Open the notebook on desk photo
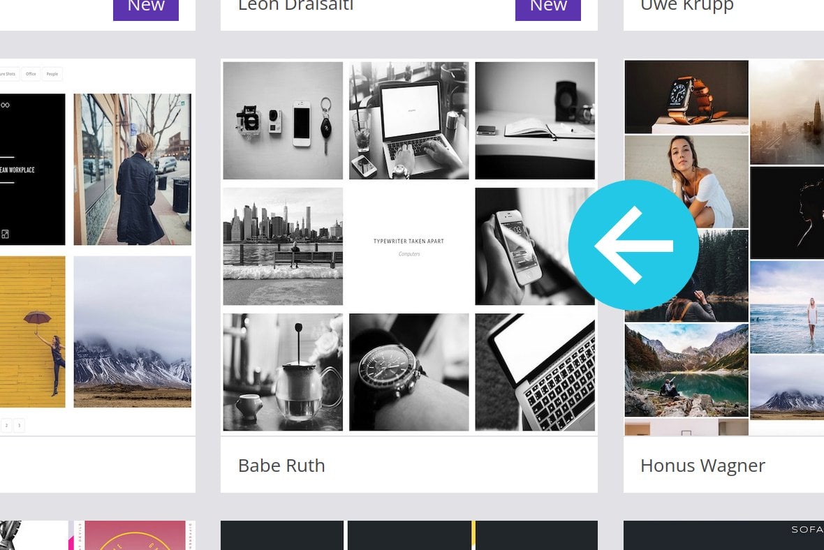This screenshot has width=824, height=550. pos(535,120)
